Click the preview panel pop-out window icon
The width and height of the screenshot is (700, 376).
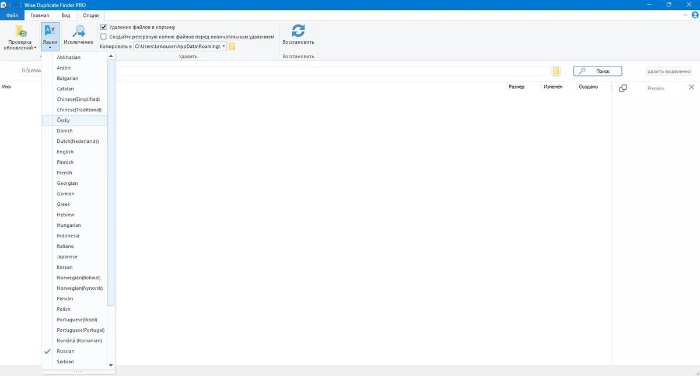pyautogui.click(x=622, y=88)
